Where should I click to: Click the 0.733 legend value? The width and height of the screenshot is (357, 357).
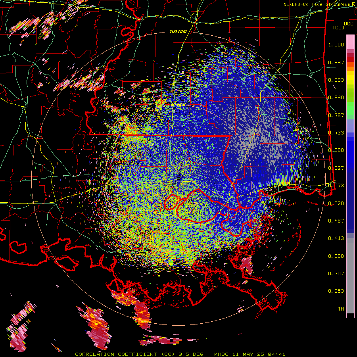pyautogui.click(x=336, y=133)
